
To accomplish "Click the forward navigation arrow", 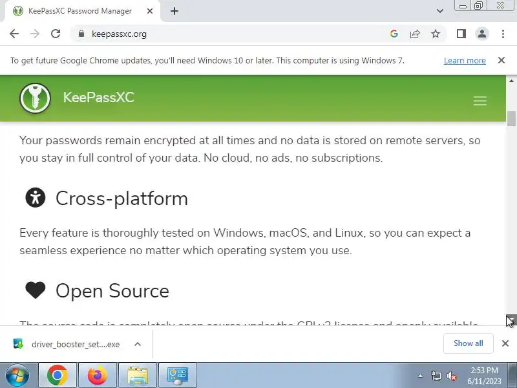I will (x=35, y=34).
